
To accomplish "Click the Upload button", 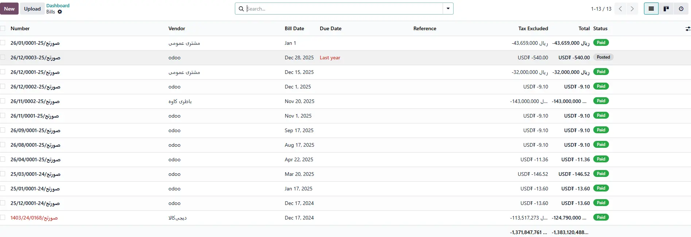I will click(x=32, y=9).
